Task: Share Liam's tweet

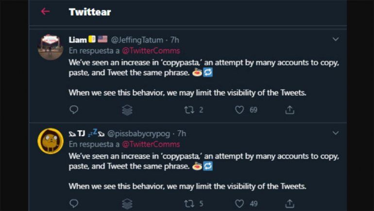Action: tap(290, 110)
